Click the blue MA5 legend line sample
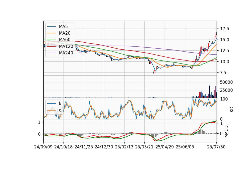This screenshot has height=173, width=241. [51, 27]
